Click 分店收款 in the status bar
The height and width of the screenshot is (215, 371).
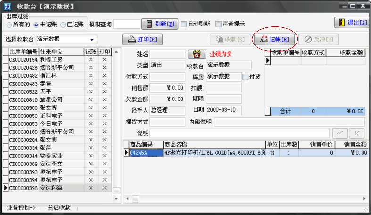59,208
